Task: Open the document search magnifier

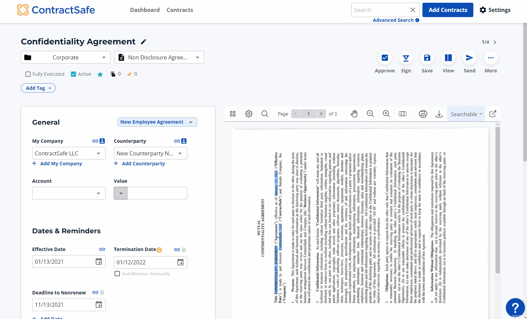Action: click(x=265, y=114)
